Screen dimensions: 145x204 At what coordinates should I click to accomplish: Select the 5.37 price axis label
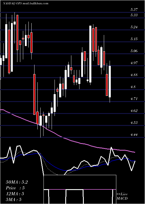pyautogui.click(x=134, y=10)
